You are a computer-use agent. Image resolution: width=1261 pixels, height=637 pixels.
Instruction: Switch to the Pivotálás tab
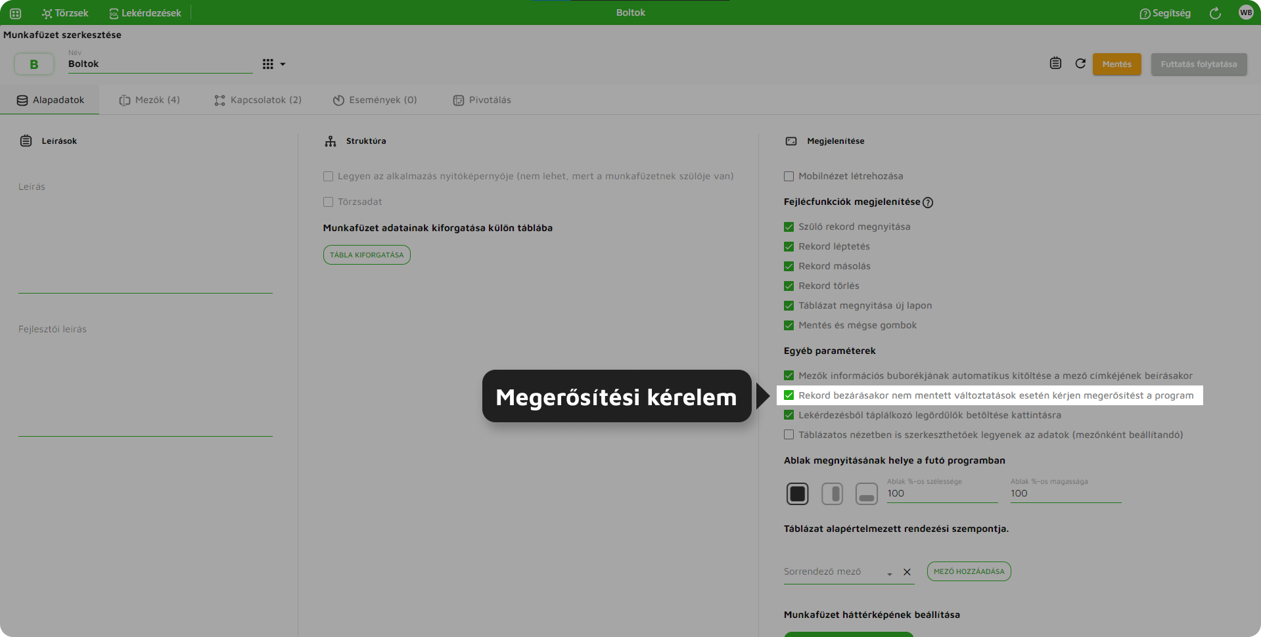[482, 100]
